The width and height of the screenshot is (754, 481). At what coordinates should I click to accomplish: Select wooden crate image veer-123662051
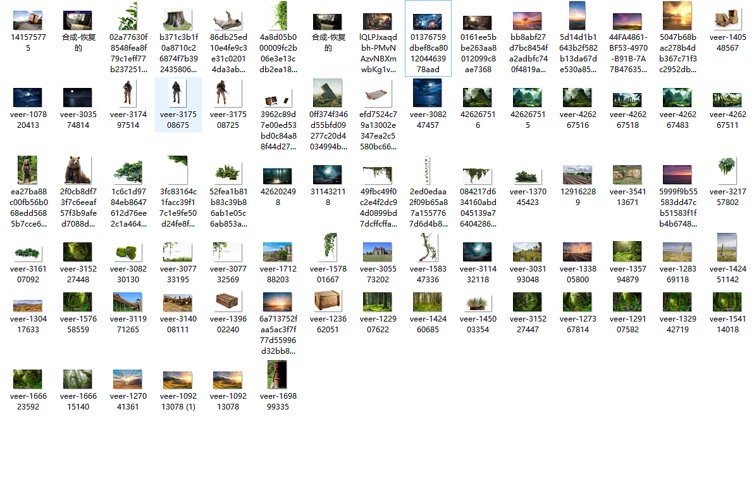point(328,301)
